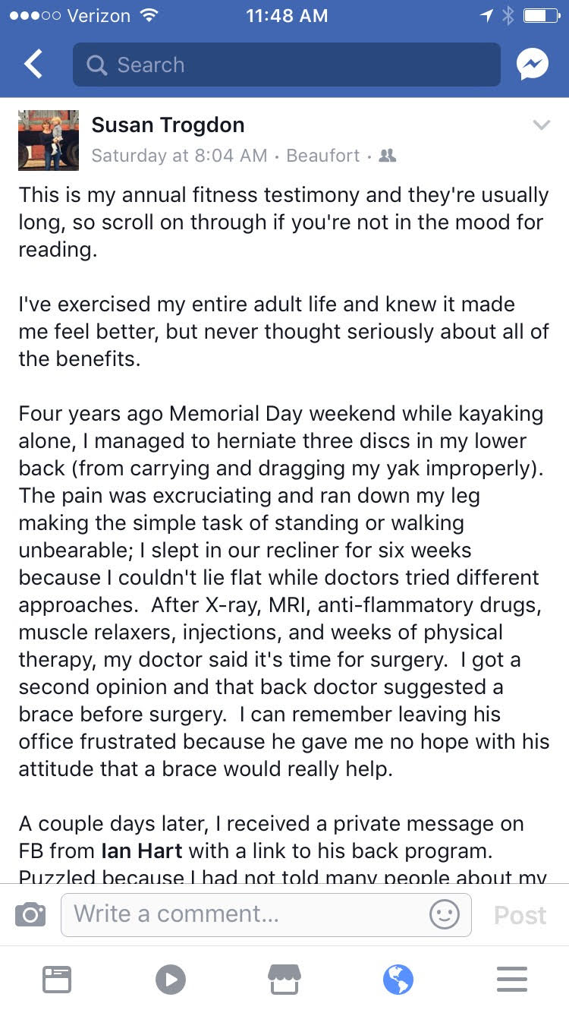The image size is (569, 1013).
Task: Open the Ian Hart tagged link
Action: [x=142, y=850]
